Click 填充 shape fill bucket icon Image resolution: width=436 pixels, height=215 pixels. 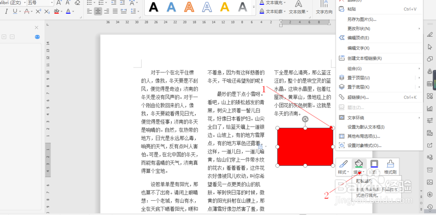pyautogui.click(x=359, y=163)
